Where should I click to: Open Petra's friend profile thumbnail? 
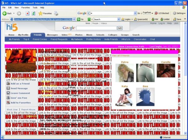click(x=125, y=73)
